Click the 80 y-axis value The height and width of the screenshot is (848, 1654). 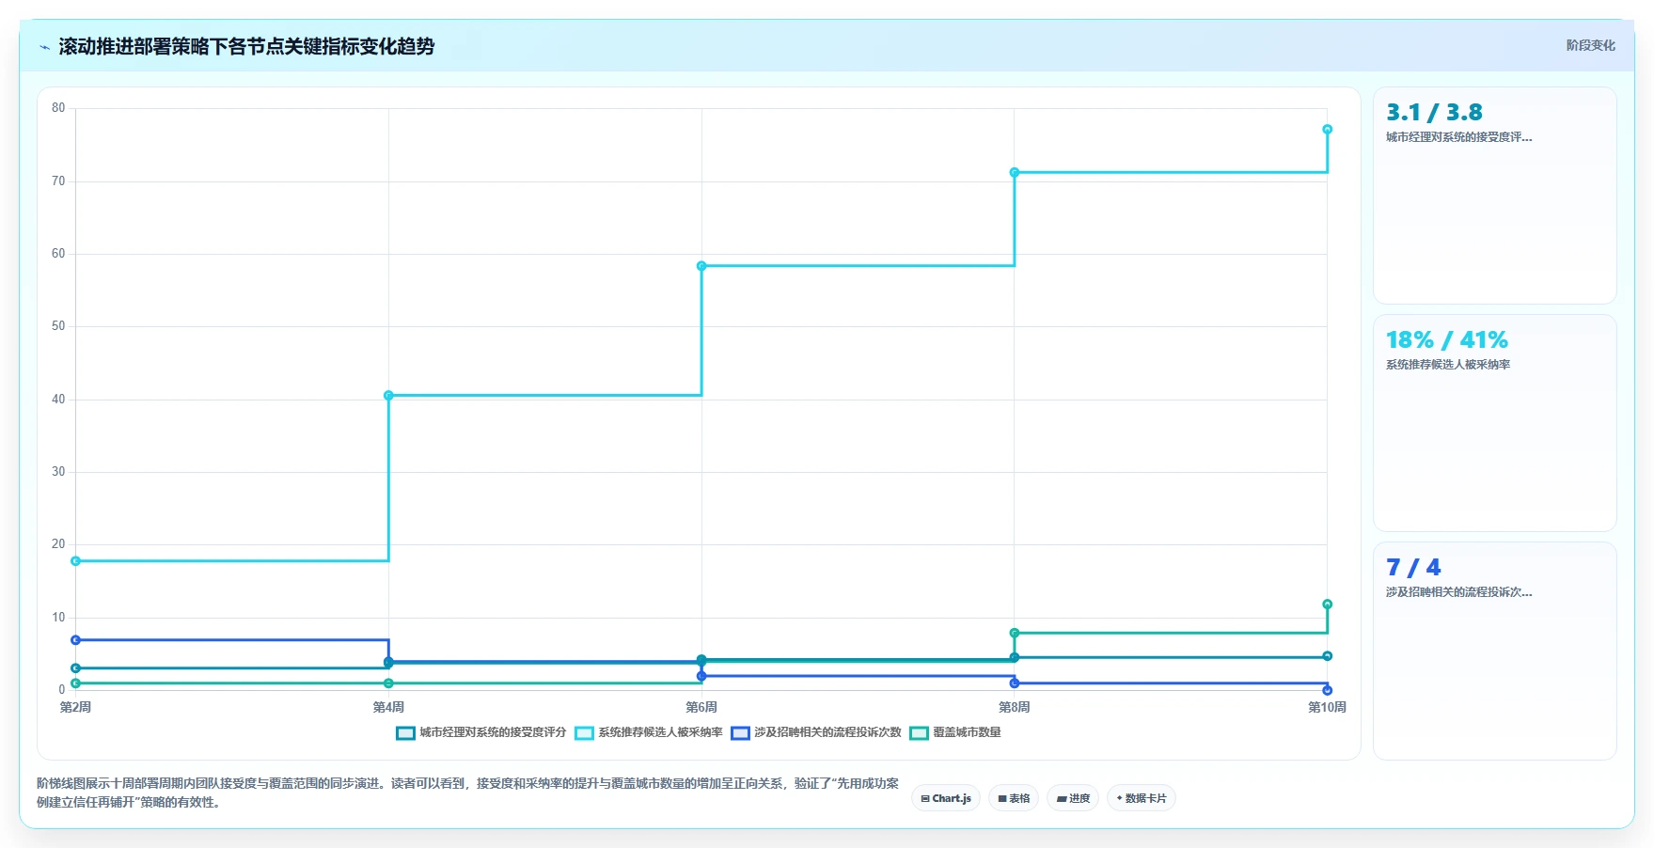click(58, 108)
